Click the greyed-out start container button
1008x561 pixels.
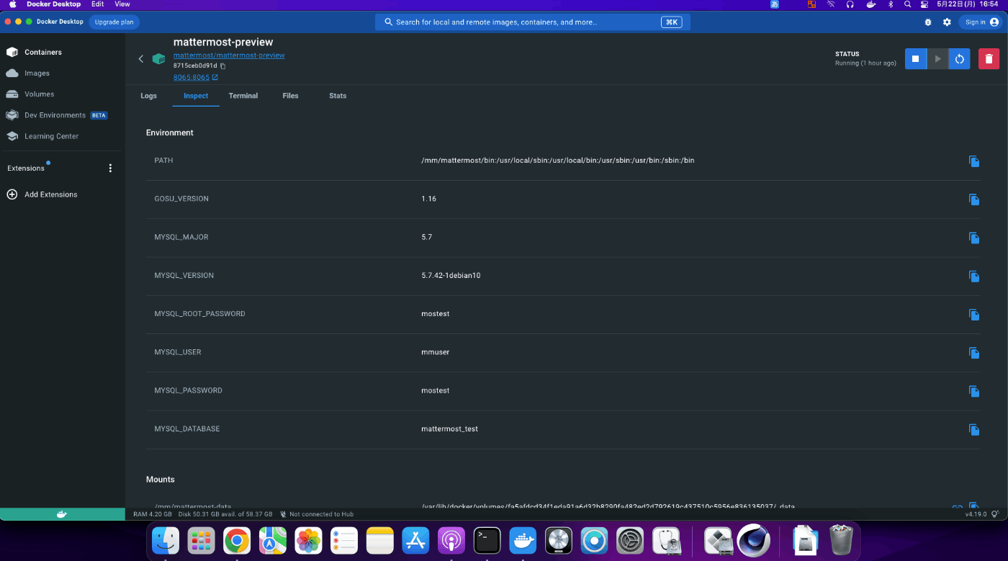(937, 58)
